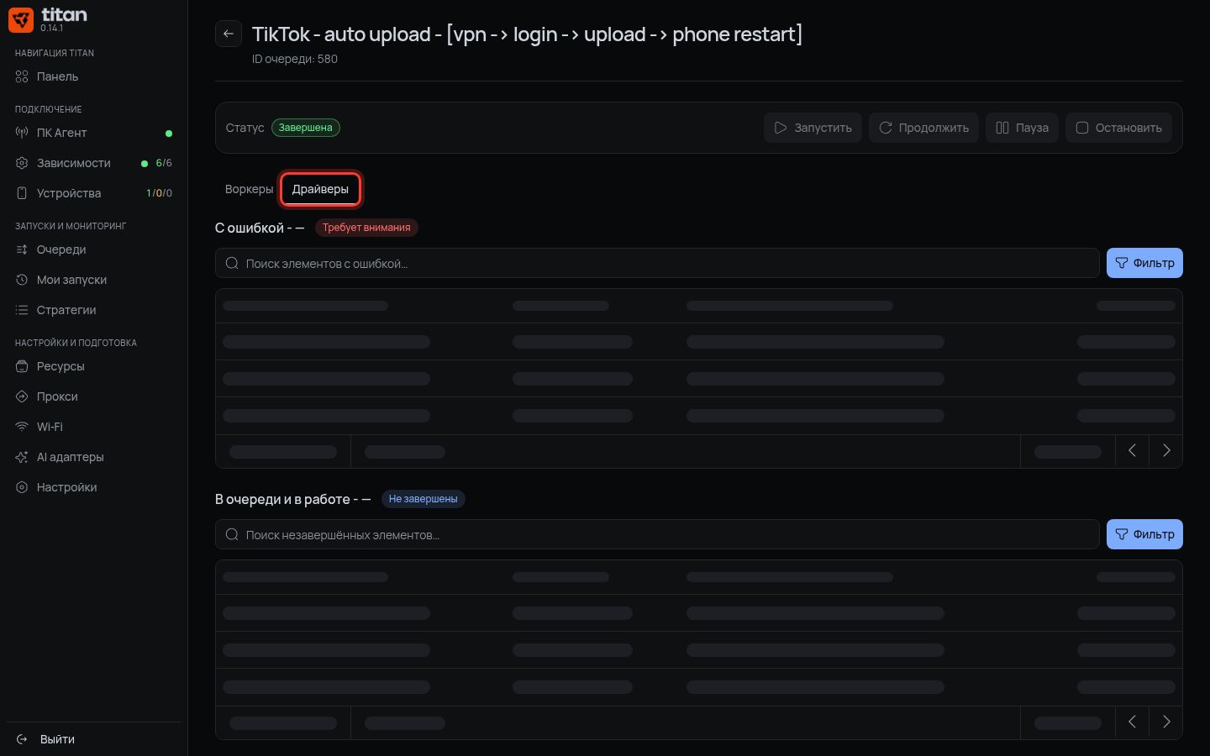Open Зависимости in the sidebar
This screenshot has width=1210, height=756.
point(93,163)
